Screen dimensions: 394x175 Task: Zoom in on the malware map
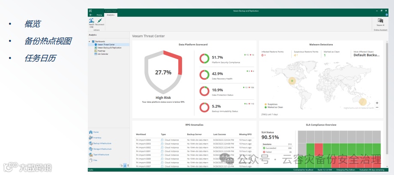coord(377,103)
